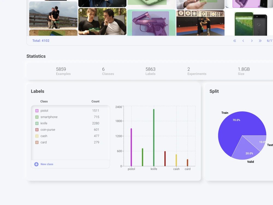Jump to last page double-right arrows
This screenshot has height=205, width=273.
(260, 41)
